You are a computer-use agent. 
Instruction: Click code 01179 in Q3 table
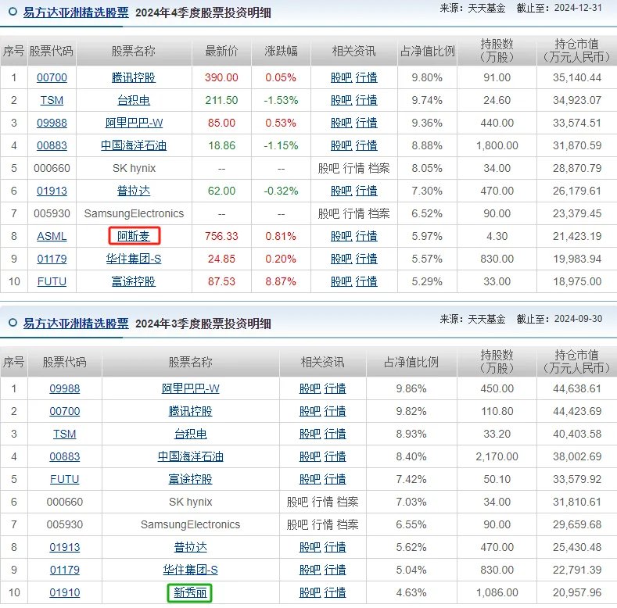point(65,570)
